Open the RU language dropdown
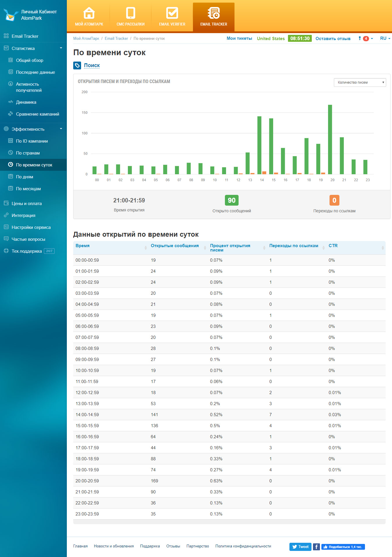The height and width of the screenshot is (557, 392). [385, 38]
